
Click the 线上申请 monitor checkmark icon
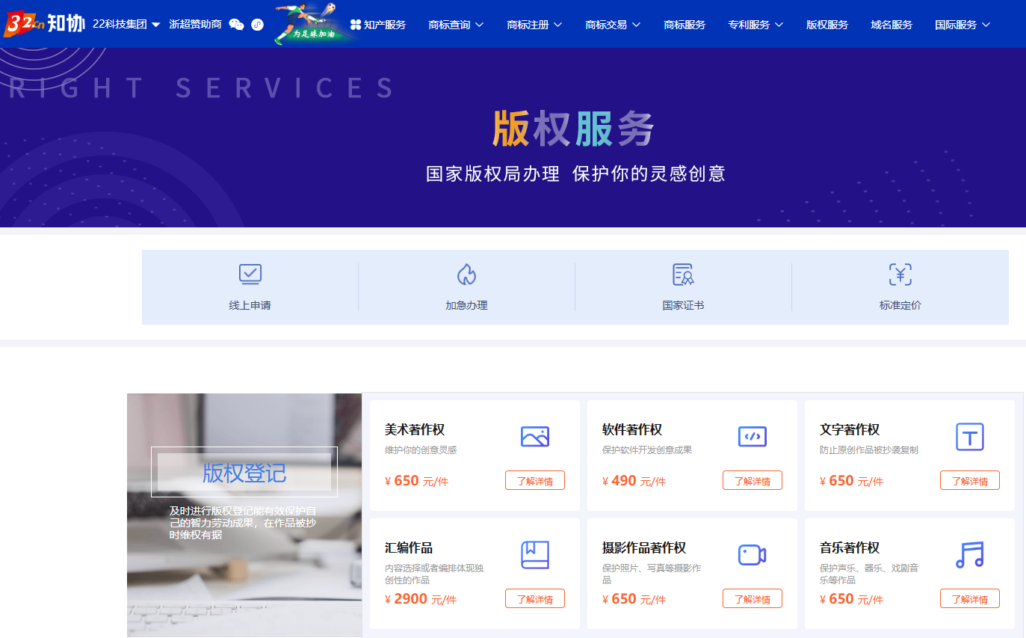coord(250,274)
